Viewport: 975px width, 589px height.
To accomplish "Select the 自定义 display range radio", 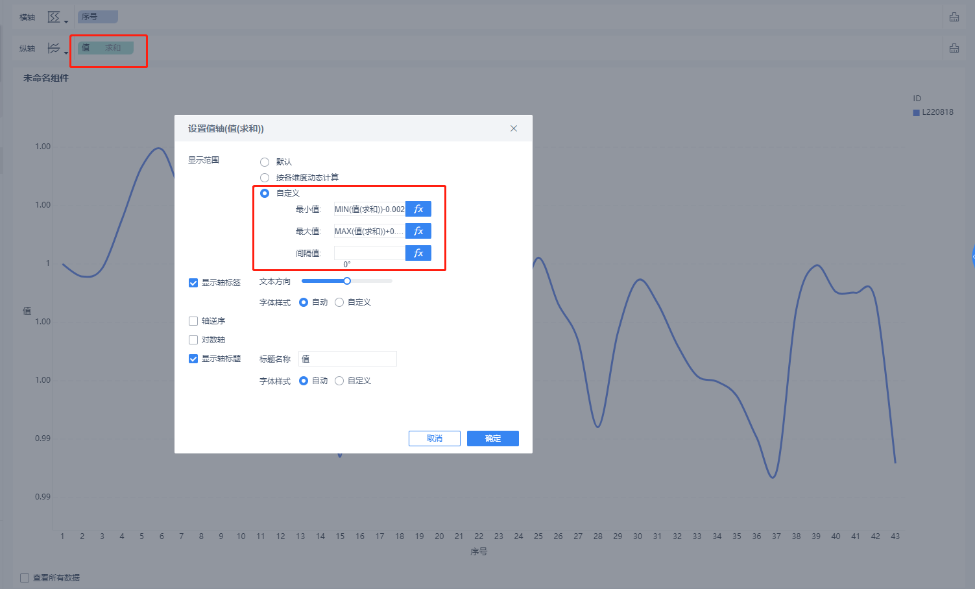I will pyautogui.click(x=265, y=193).
